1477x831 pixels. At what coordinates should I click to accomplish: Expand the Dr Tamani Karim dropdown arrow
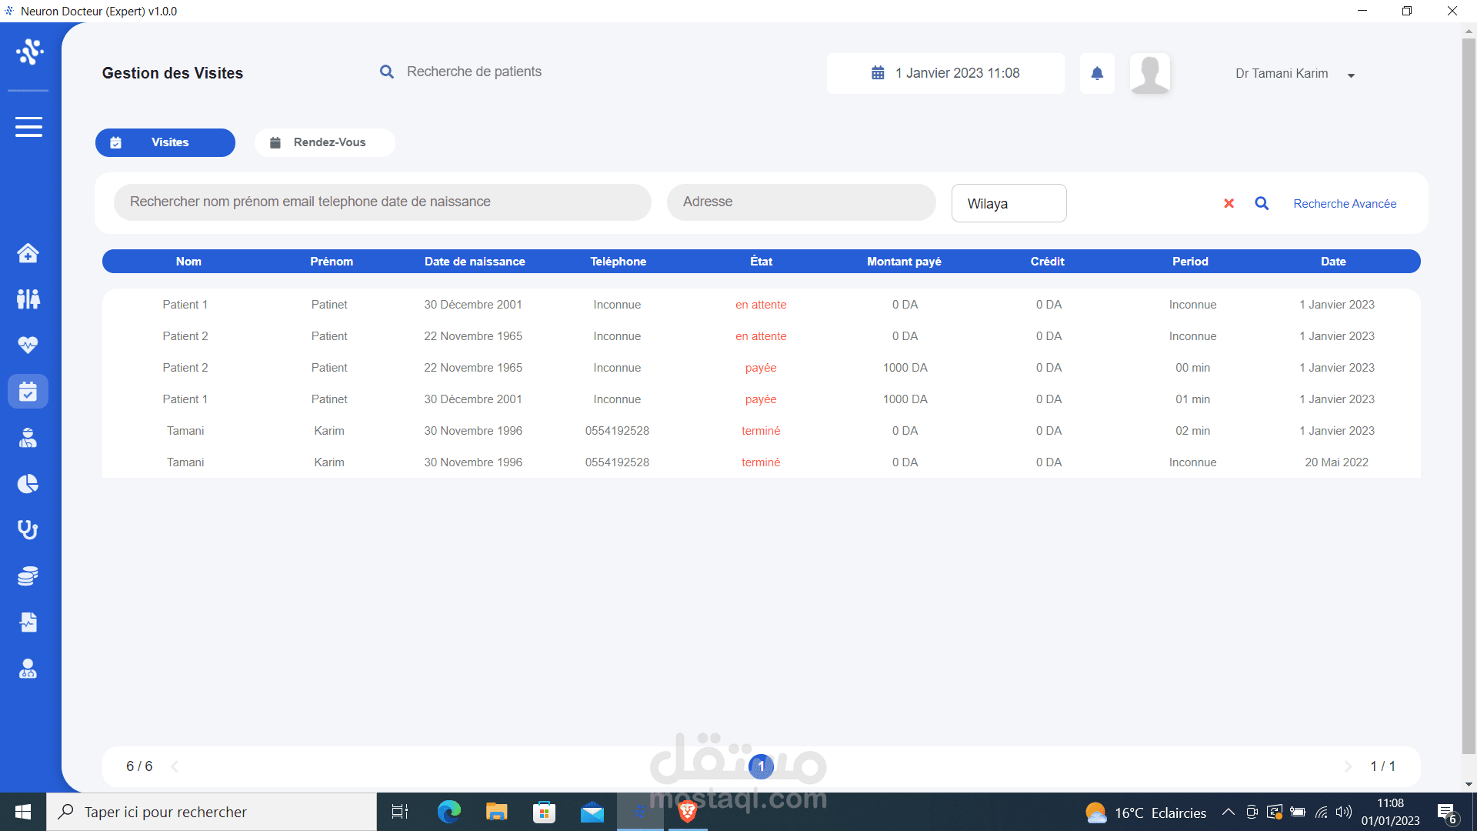click(x=1351, y=75)
